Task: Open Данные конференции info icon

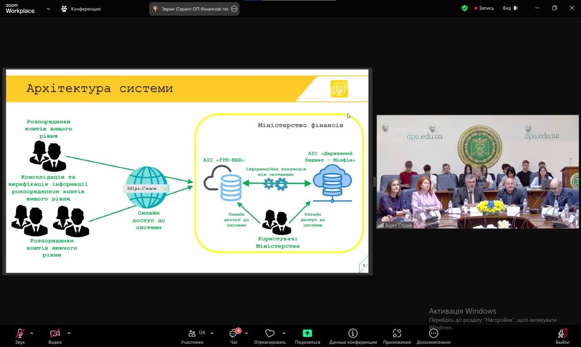Action: coord(353,333)
